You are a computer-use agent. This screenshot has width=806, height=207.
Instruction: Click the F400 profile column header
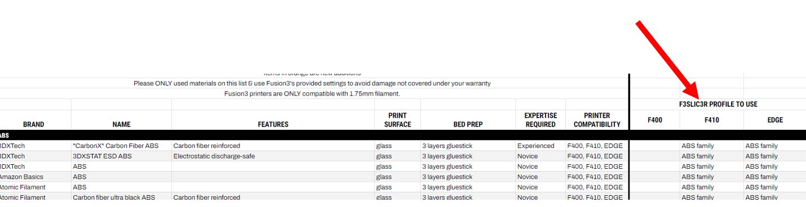click(654, 120)
